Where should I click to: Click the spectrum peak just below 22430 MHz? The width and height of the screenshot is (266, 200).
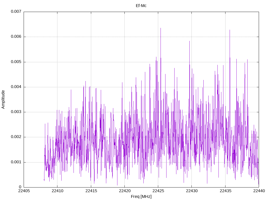tap(189, 42)
